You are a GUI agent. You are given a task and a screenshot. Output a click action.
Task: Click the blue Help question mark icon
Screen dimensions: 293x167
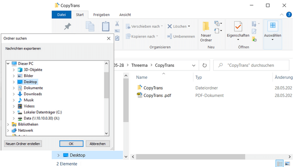(x=289, y=15)
